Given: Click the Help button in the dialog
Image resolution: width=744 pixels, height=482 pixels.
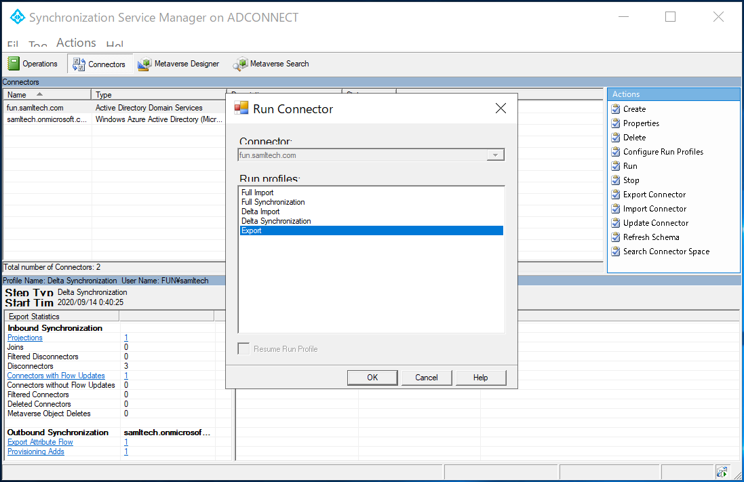Looking at the screenshot, I should tap(481, 378).
